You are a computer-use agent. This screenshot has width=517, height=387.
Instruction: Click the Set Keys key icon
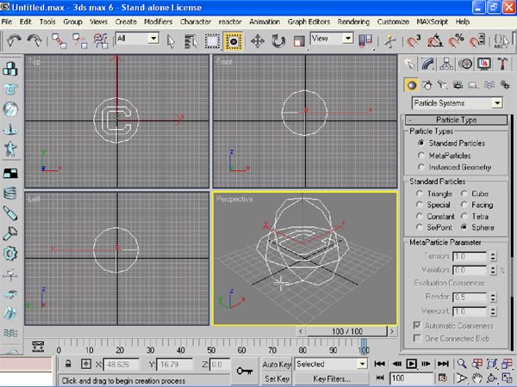coord(244,370)
